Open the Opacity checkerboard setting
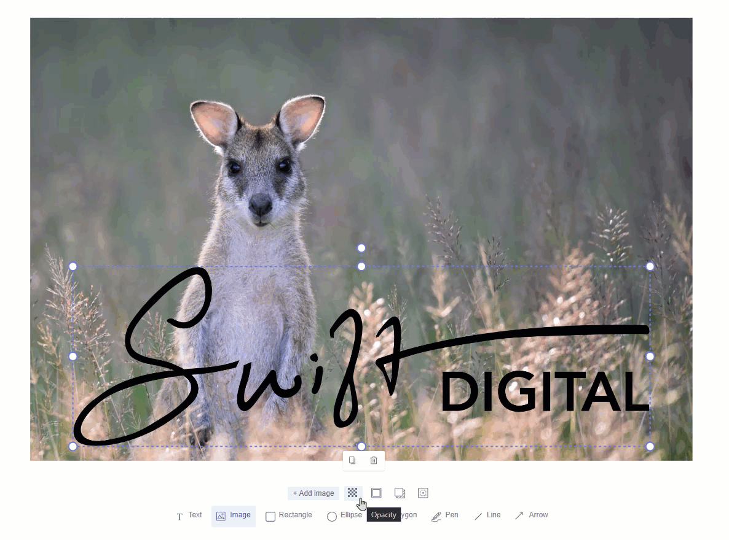 pos(352,493)
